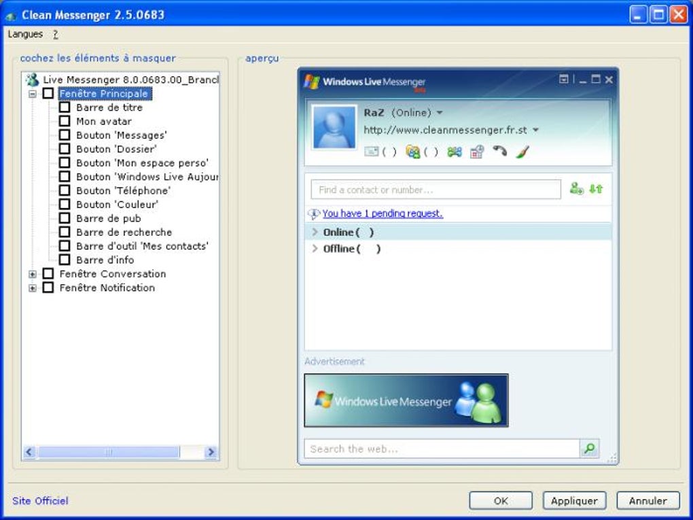693x520 pixels.
Task: Check Barre d'outil 'Mes contacts' box
Action: click(x=65, y=245)
